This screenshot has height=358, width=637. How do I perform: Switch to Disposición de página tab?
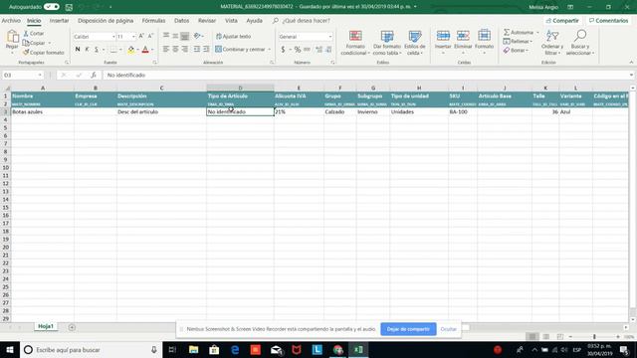pos(106,20)
